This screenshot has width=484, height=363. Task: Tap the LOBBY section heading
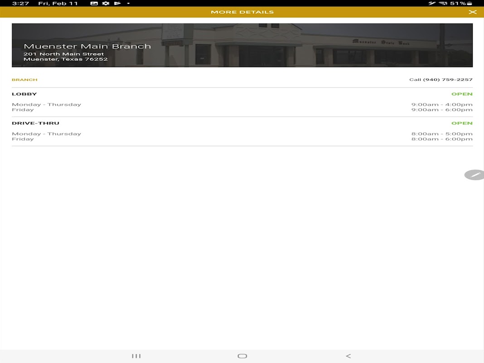click(24, 94)
